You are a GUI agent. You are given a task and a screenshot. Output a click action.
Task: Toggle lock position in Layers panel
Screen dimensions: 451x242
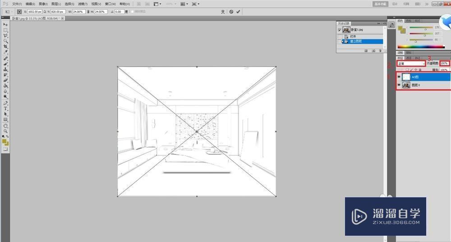[x=416, y=70]
